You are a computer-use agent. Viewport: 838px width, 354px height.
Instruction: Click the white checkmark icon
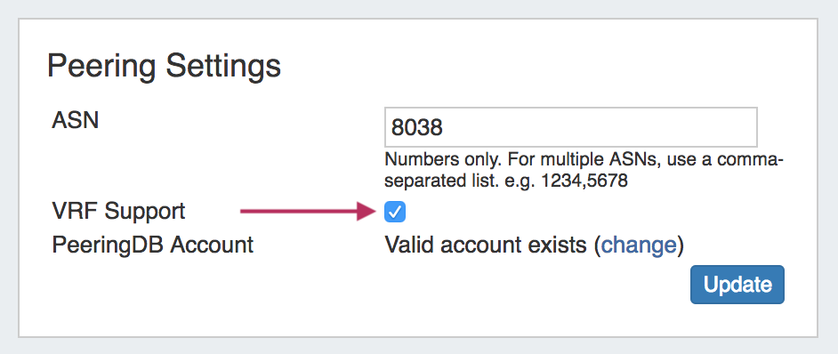pyautogui.click(x=394, y=213)
